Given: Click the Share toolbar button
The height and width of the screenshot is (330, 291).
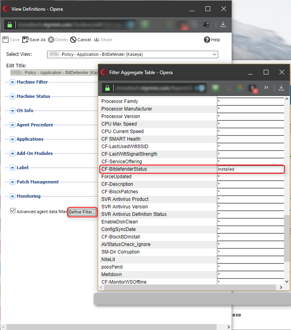Looking at the screenshot, I should (103, 40).
